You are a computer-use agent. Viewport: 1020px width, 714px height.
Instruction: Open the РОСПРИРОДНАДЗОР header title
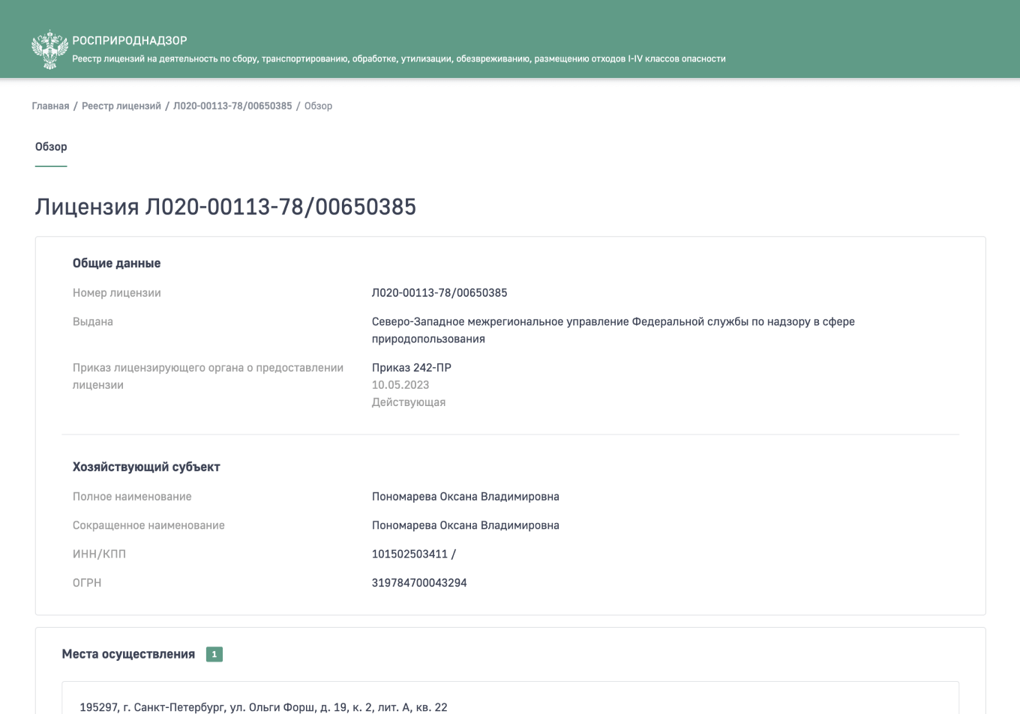(x=130, y=40)
